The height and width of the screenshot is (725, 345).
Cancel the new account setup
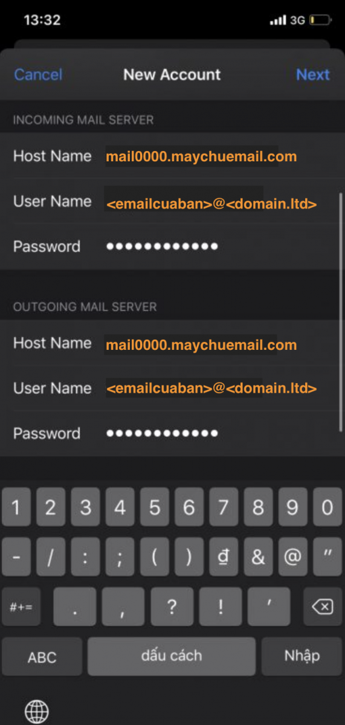38,75
